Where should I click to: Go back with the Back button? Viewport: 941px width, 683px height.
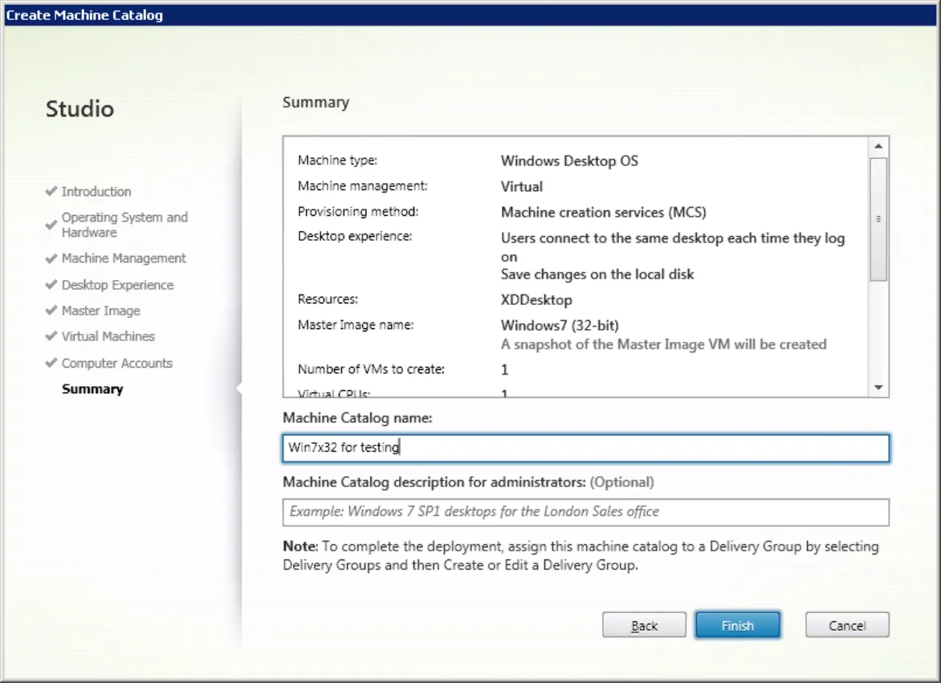(x=644, y=625)
